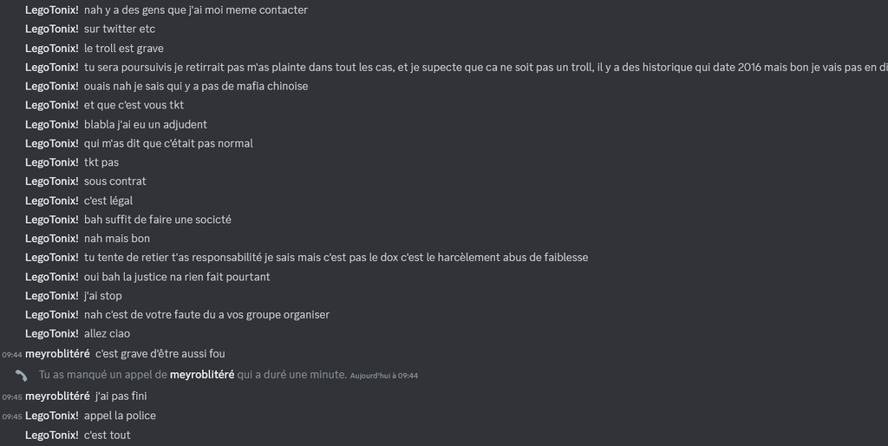Click the message "oui bah la justice na rien fait pourtant"
The height and width of the screenshot is (446, 888).
pos(177,277)
